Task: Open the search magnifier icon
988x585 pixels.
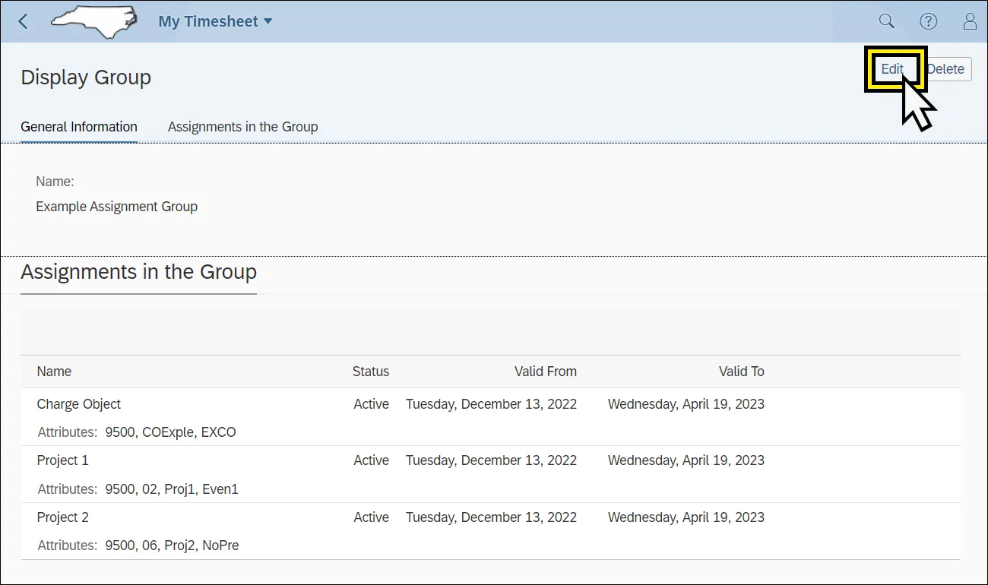Action: pos(886,21)
